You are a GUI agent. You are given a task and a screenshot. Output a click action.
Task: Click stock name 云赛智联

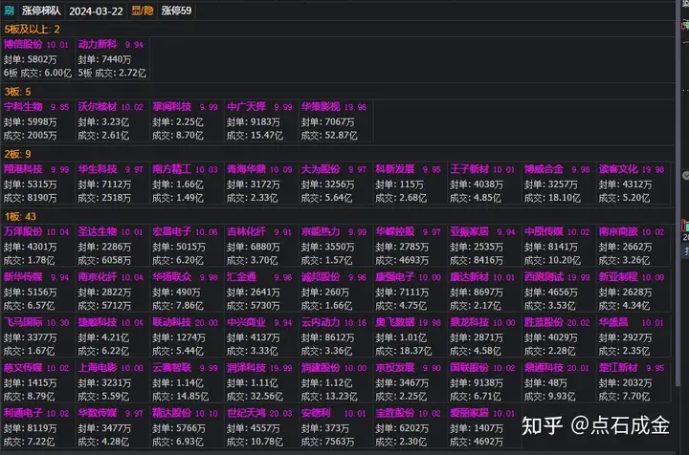[x=171, y=367]
